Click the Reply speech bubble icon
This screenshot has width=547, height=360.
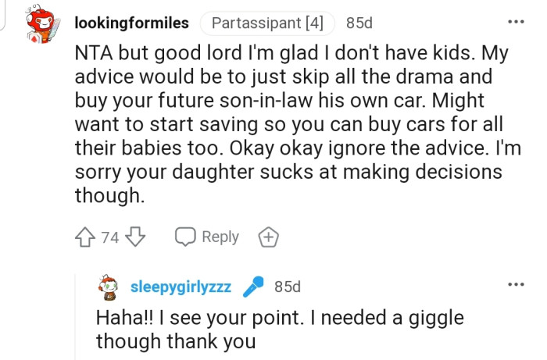(185, 237)
